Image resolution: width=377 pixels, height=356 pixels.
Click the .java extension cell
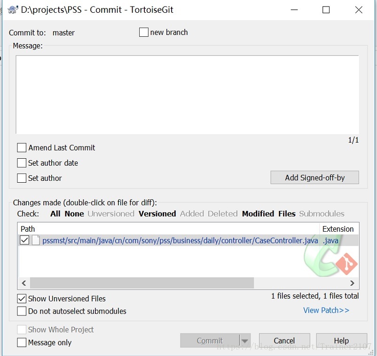click(330, 240)
